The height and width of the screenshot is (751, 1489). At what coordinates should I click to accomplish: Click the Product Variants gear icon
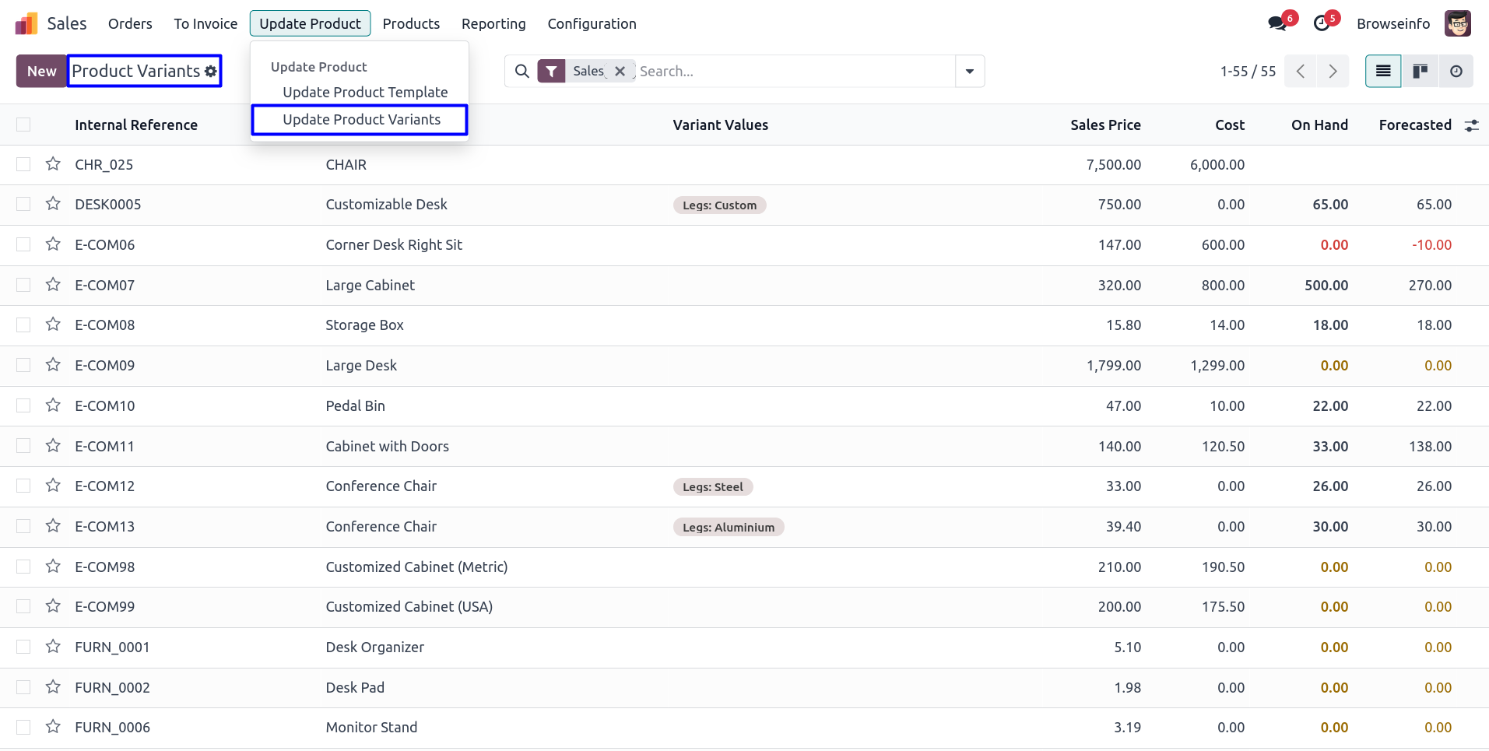[211, 71]
